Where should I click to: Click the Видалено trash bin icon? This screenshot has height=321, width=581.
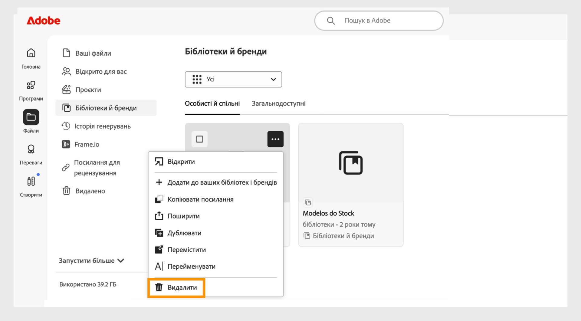66,191
